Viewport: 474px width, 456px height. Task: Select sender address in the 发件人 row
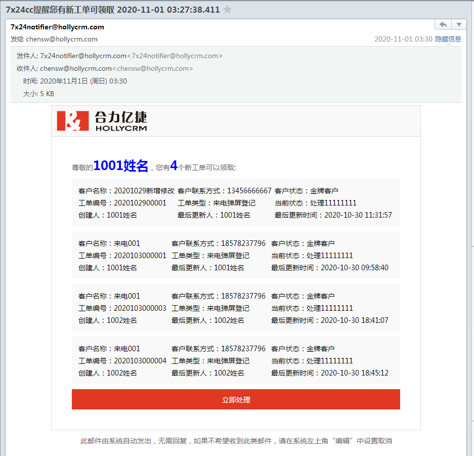83,56
